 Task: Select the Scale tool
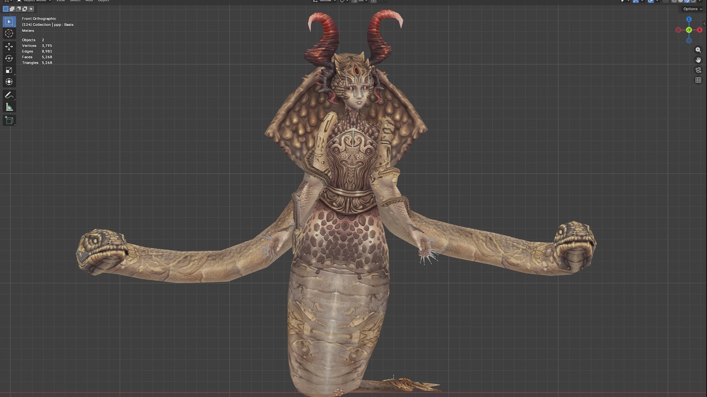[x=9, y=70]
